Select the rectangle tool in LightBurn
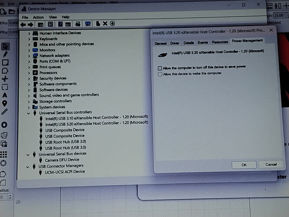The image size is (289, 217). point(5,62)
